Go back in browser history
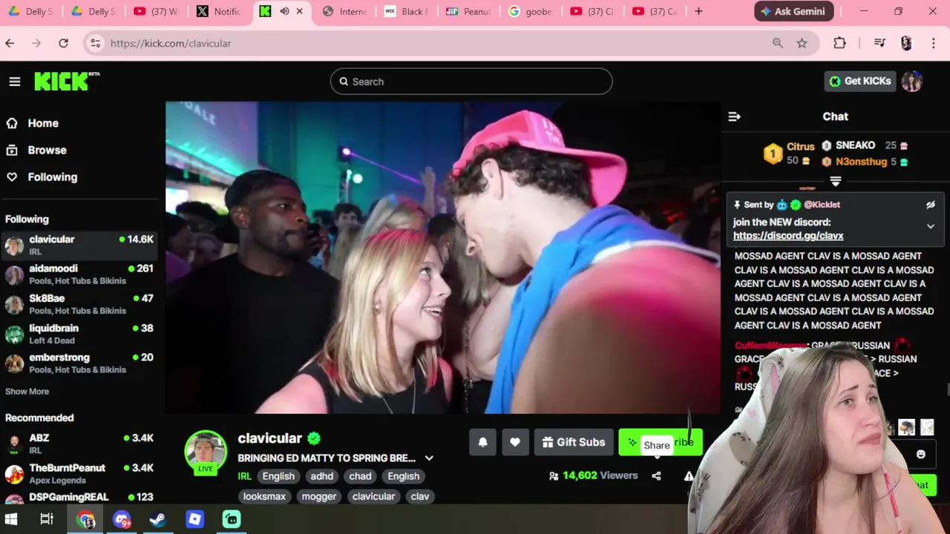 10,43
